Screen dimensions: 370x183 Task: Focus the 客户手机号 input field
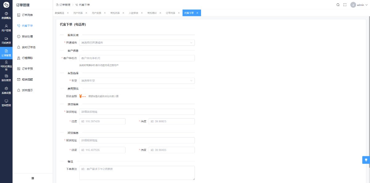(137, 58)
